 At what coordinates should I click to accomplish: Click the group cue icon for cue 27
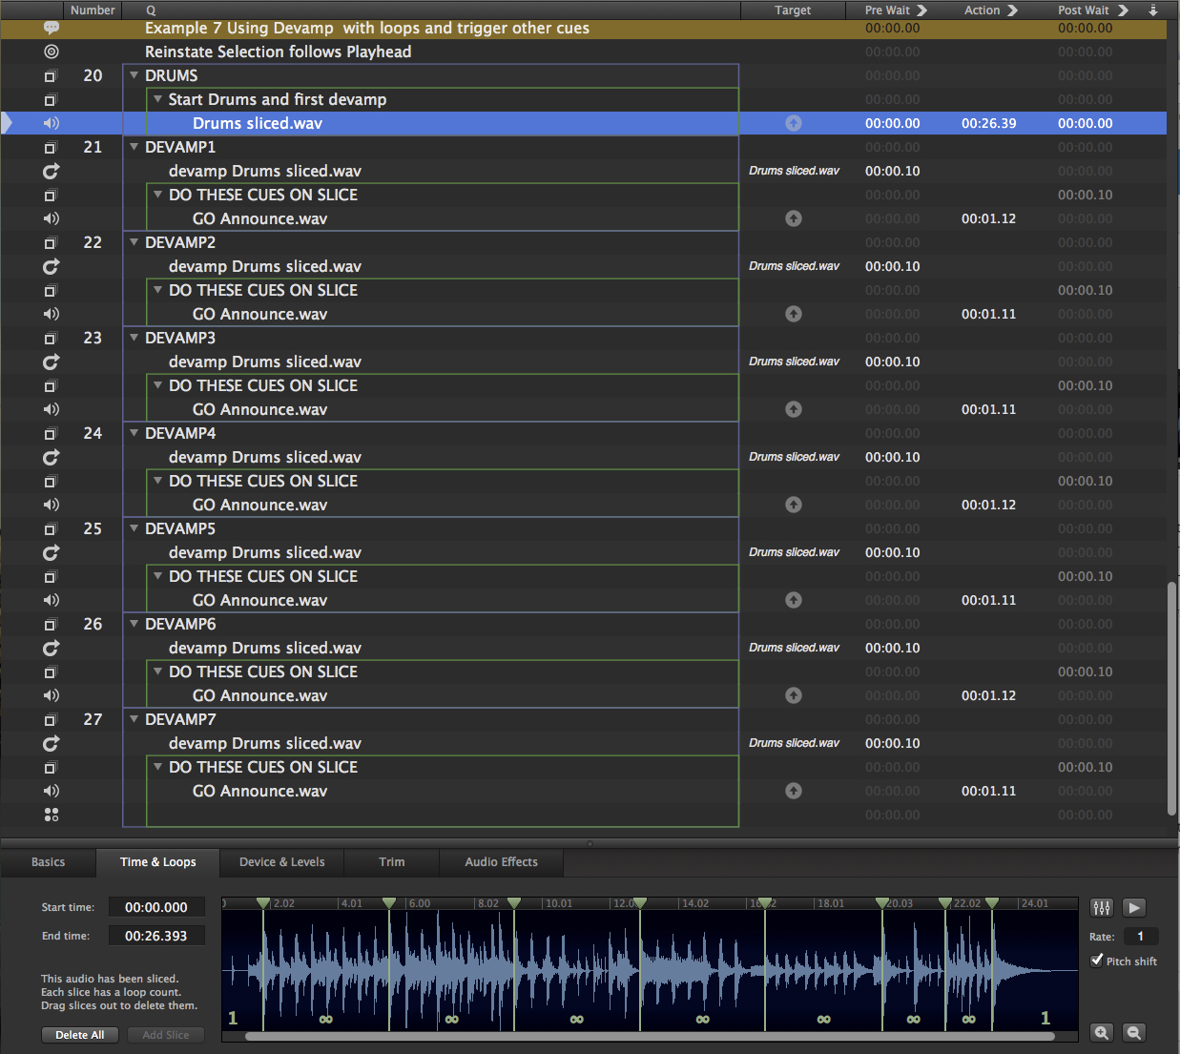click(x=52, y=719)
